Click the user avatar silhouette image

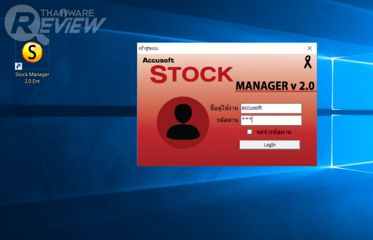183,123
